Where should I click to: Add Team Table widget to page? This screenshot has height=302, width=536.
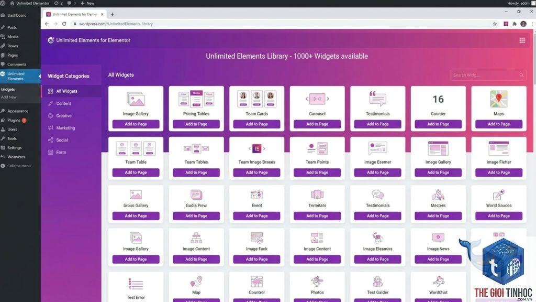tap(136, 172)
